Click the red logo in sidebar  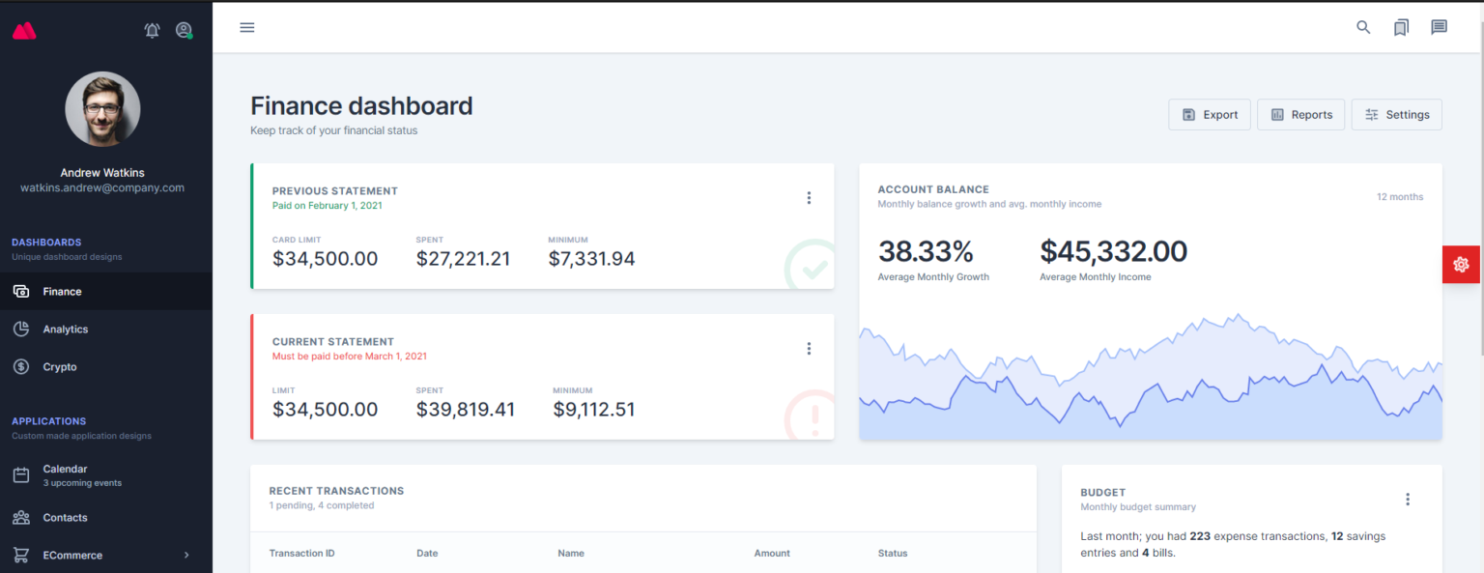click(x=24, y=31)
